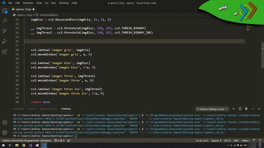Click line number 23 in the gutter
This screenshot has width=264, height=148.
tap(17, 28)
